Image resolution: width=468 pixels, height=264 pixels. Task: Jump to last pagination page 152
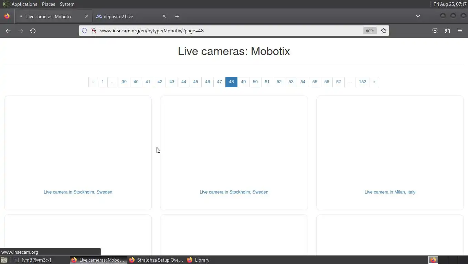tap(362, 82)
